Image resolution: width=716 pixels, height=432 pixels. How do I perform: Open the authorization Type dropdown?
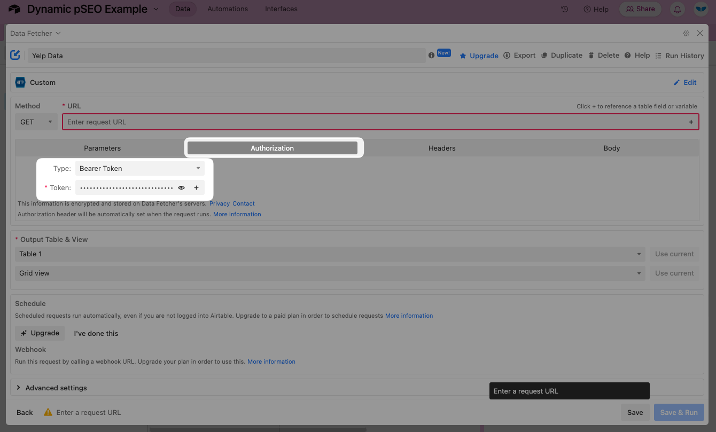140,168
